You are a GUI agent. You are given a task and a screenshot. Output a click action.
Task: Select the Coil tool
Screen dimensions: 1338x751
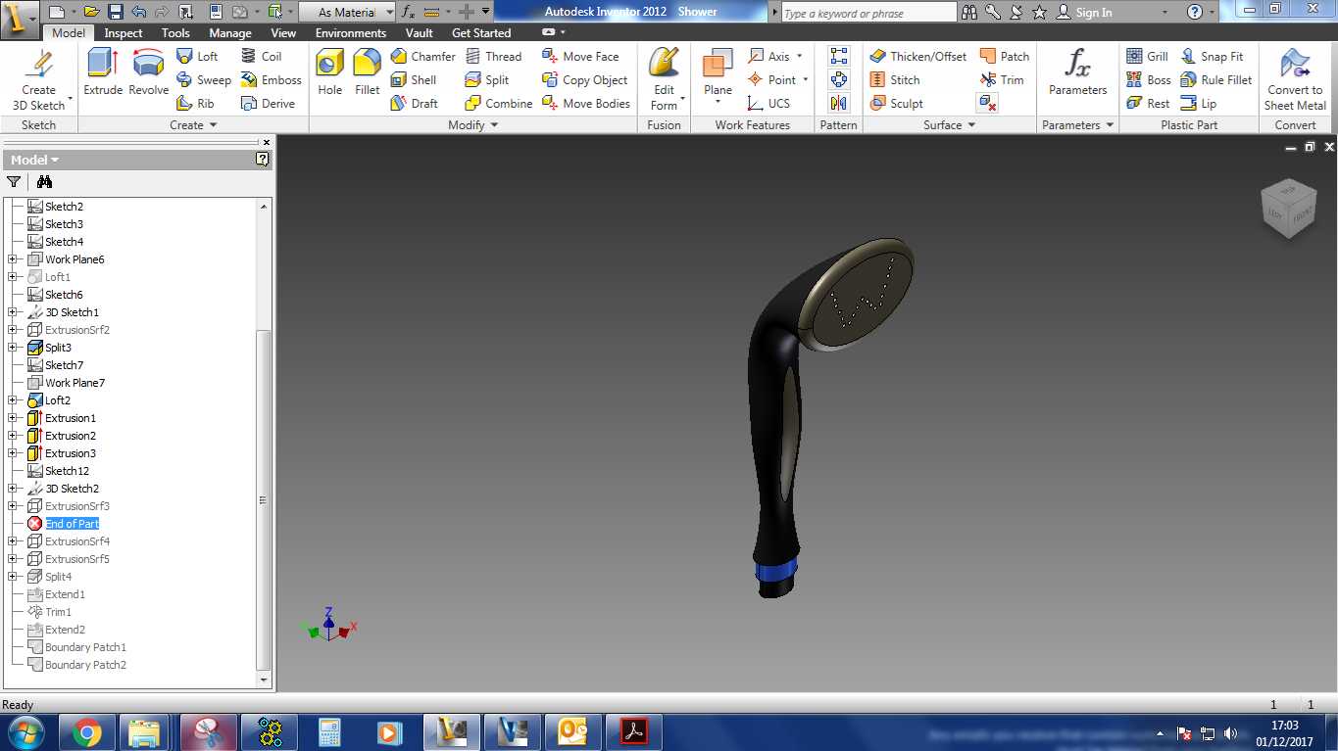tap(261, 57)
